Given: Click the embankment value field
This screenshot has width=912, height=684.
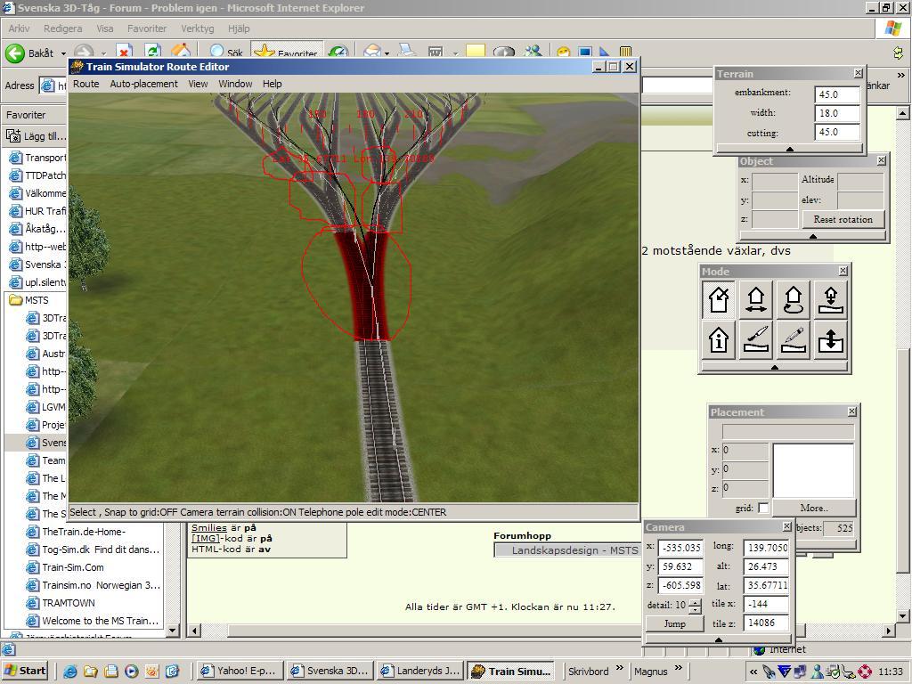Looking at the screenshot, I should tap(837, 94).
